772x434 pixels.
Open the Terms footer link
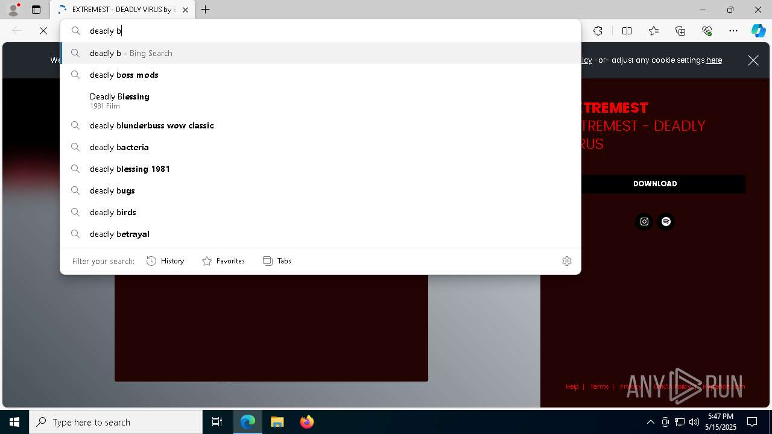[599, 387]
